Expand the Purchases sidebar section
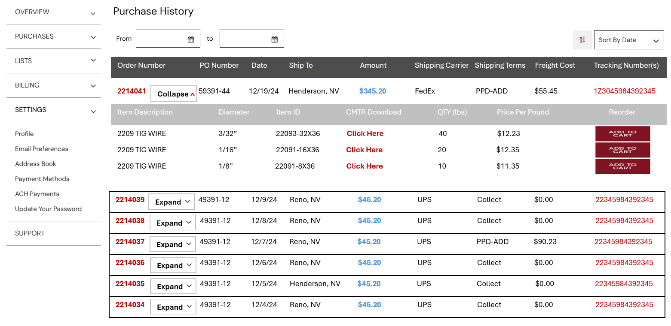Image resolution: width=671 pixels, height=326 pixels. pyautogui.click(x=53, y=36)
